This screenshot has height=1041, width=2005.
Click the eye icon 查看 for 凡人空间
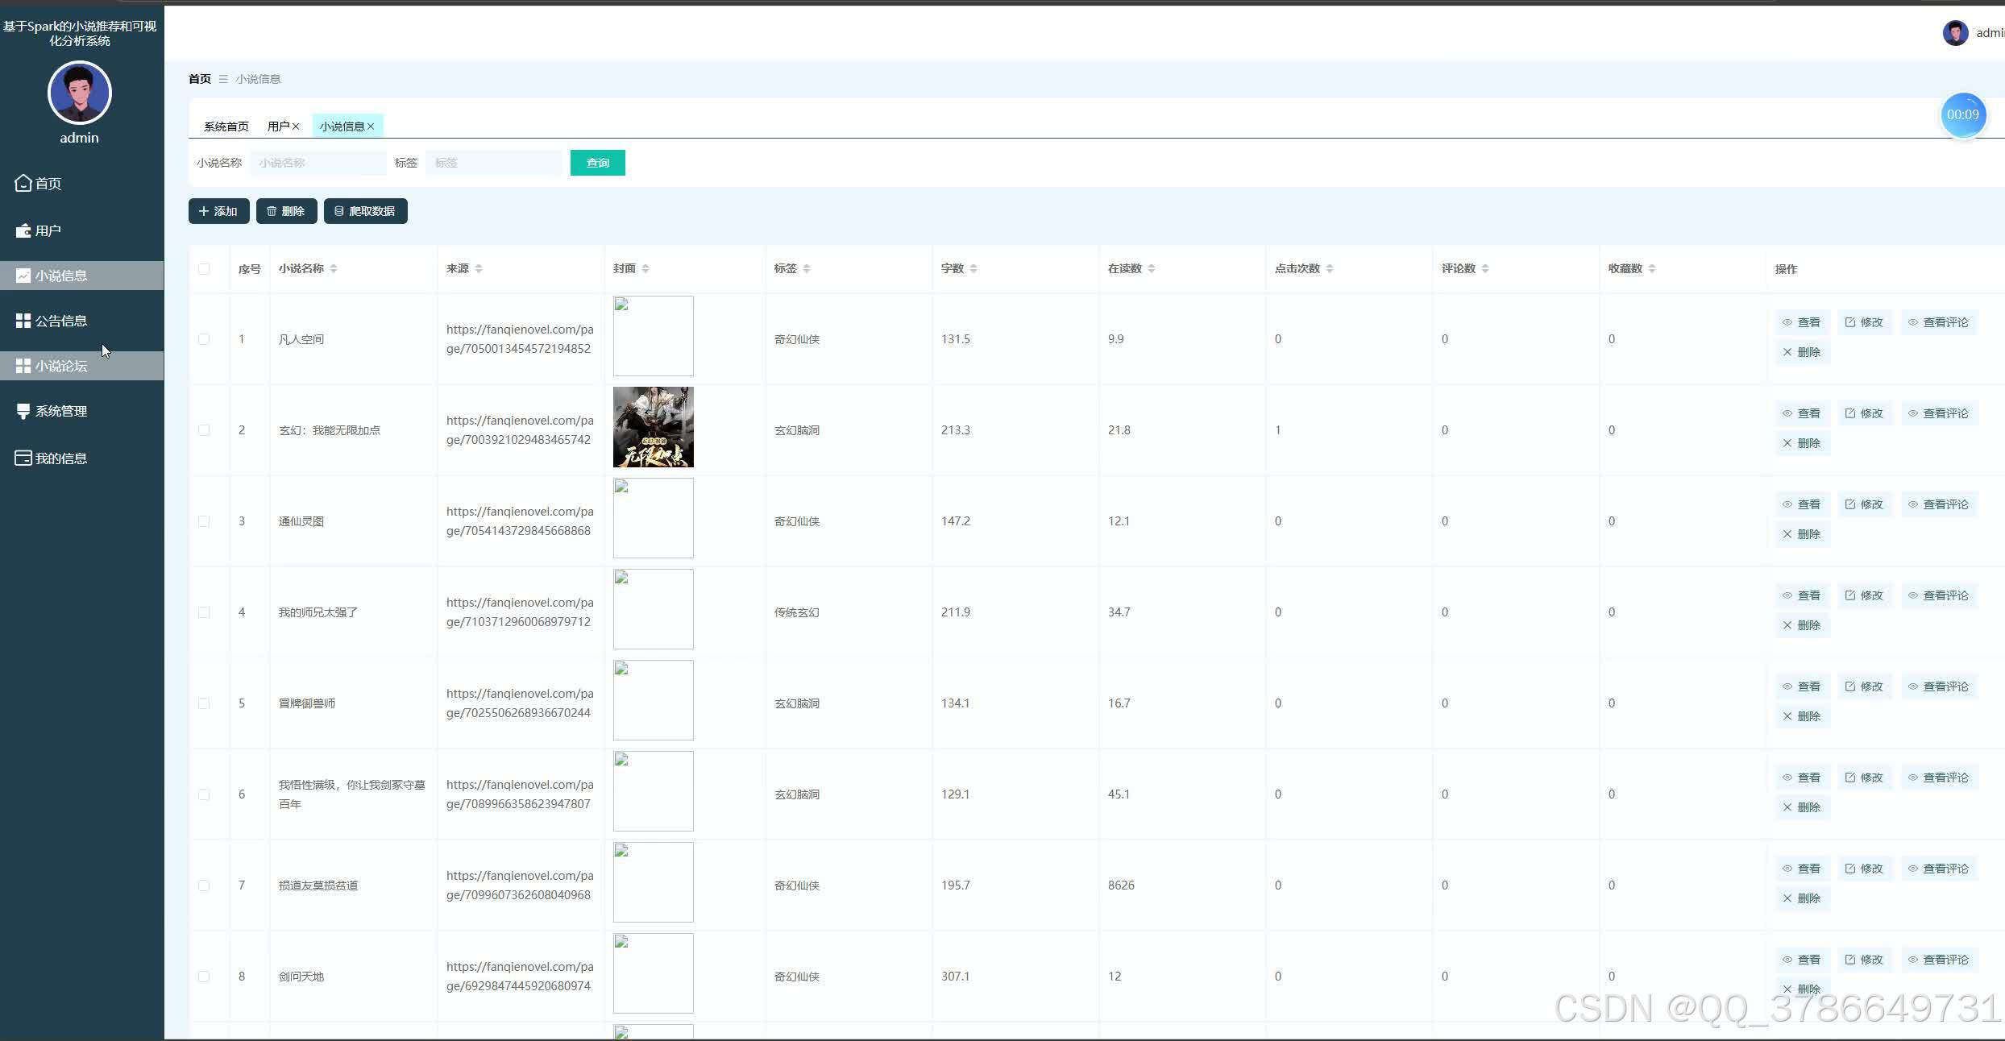tap(1787, 322)
